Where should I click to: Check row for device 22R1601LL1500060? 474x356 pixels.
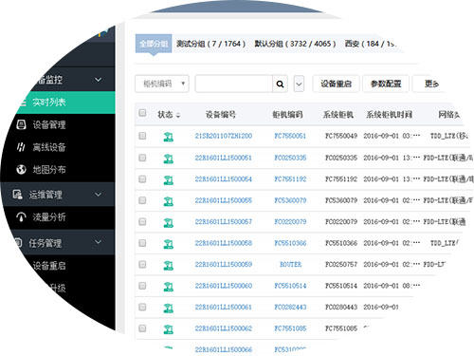(142, 286)
